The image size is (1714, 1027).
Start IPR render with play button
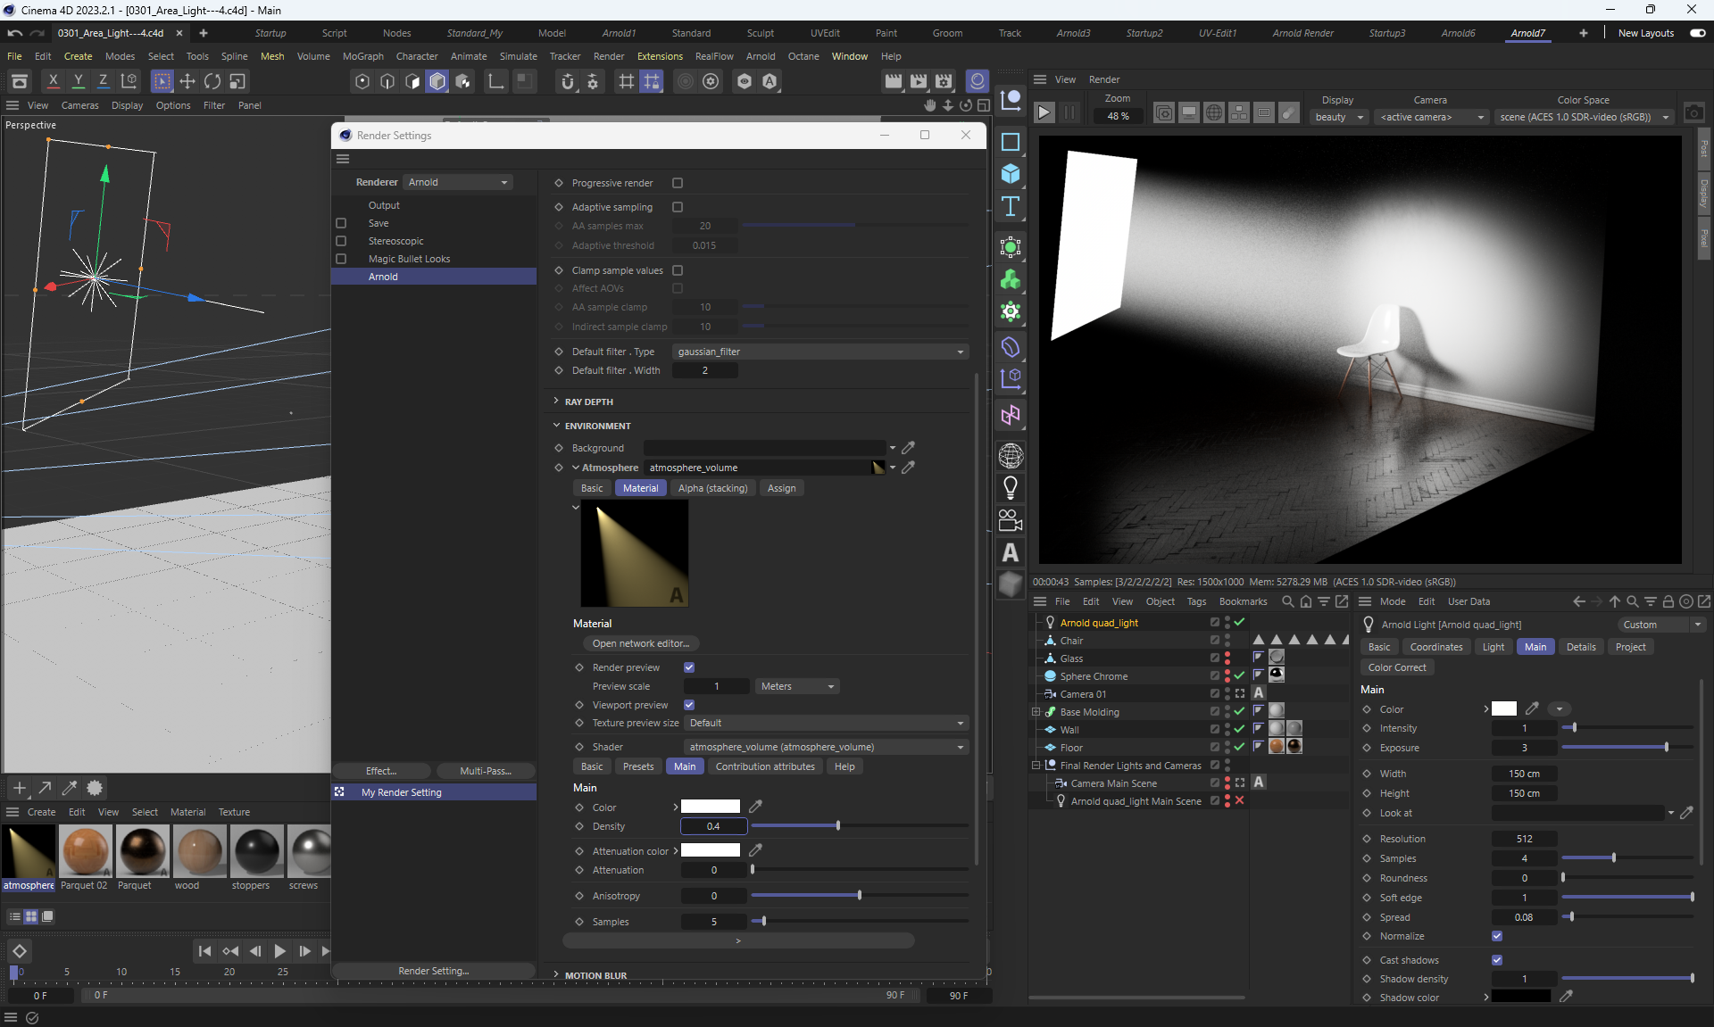[1044, 113]
